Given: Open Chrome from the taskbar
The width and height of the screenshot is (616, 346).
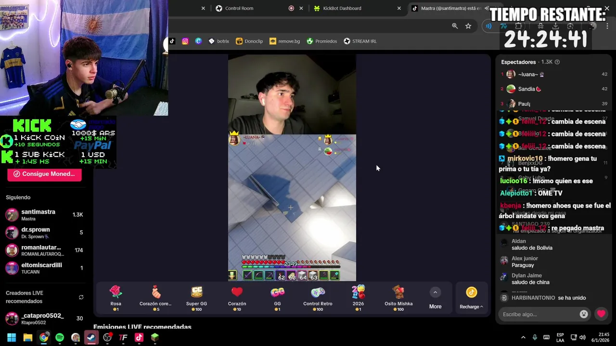Looking at the screenshot, I should [x=44, y=337].
